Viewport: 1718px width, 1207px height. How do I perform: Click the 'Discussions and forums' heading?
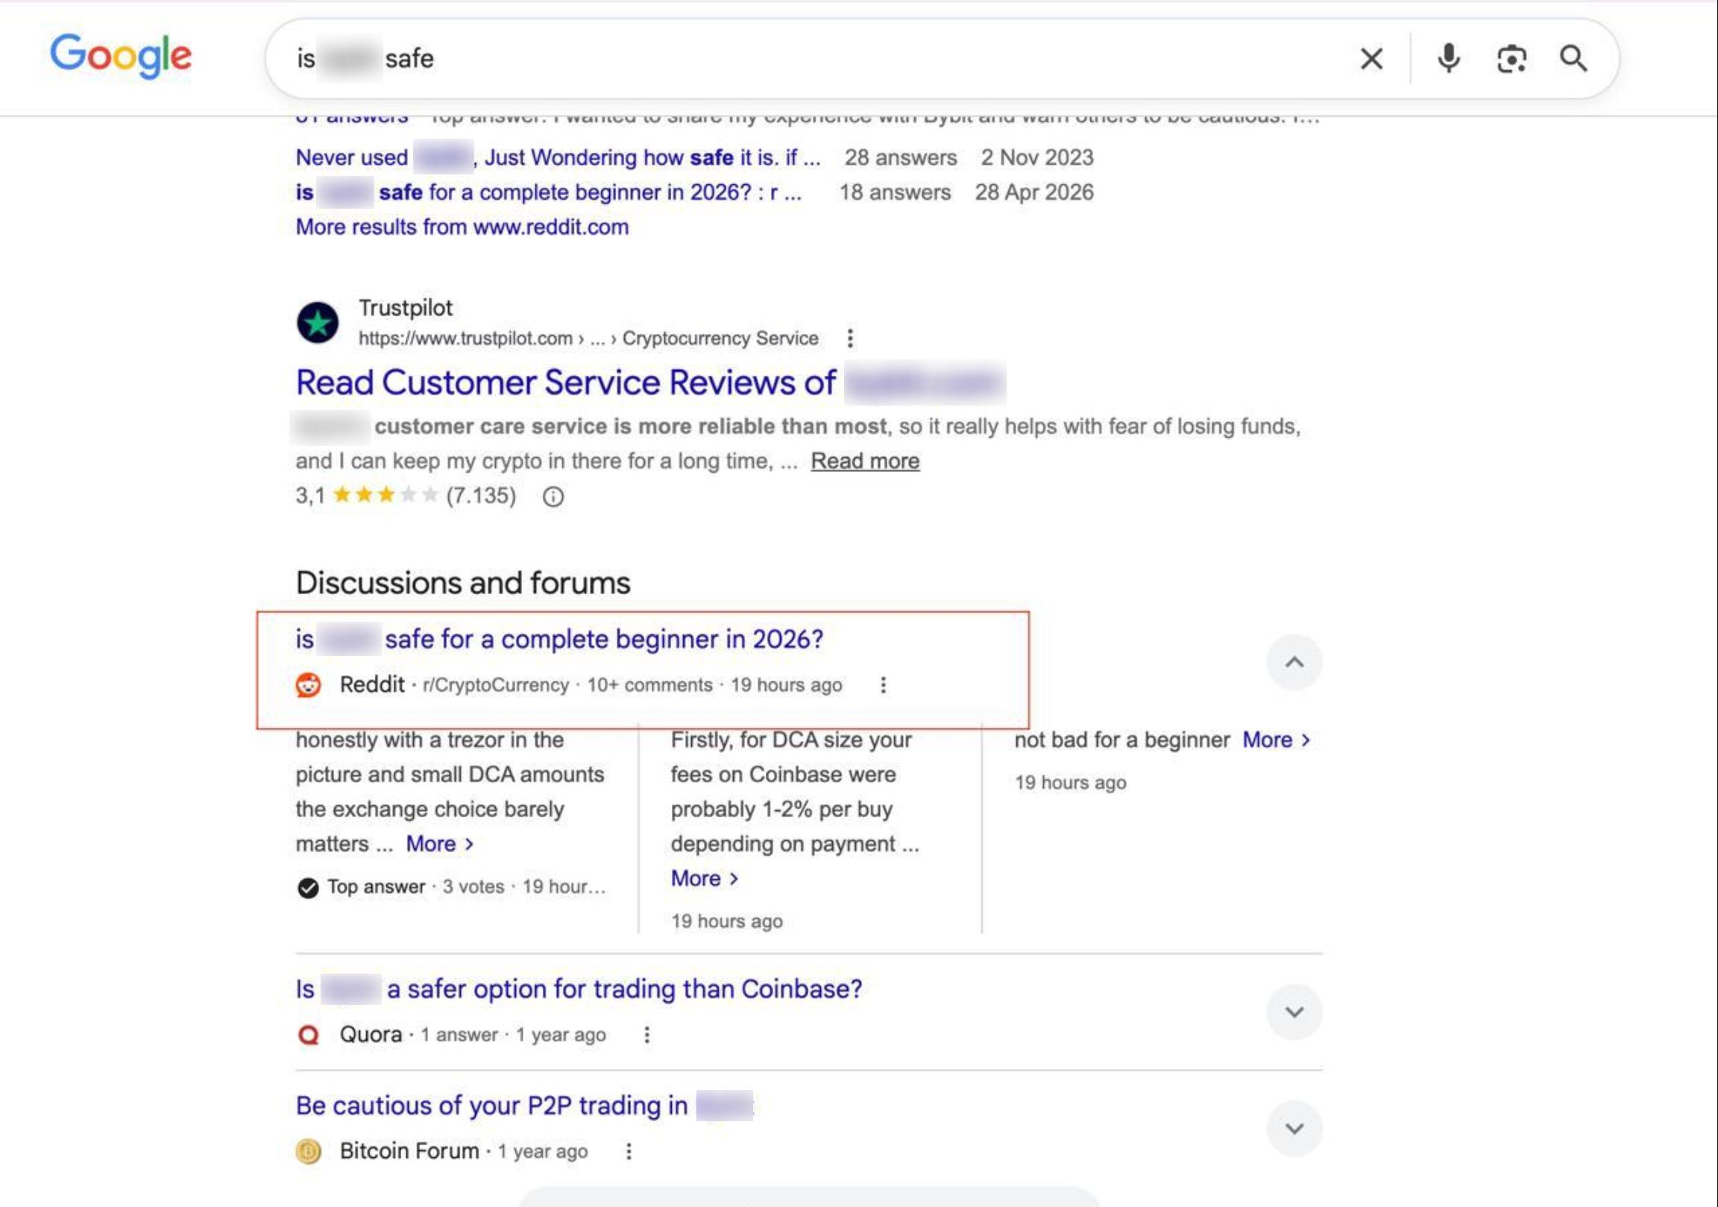click(x=463, y=583)
